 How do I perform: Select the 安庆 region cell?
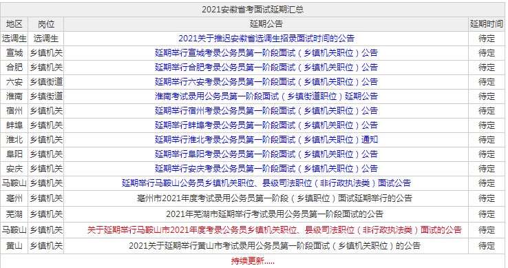[x=14, y=168]
